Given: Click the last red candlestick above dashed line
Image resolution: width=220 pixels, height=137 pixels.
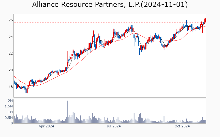Looking at the screenshot, I should point(205,20).
